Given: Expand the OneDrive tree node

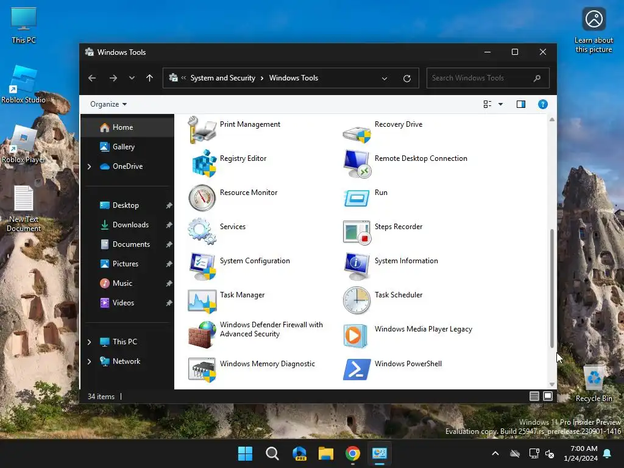Looking at the screenshot, I should tap(89, 166).
